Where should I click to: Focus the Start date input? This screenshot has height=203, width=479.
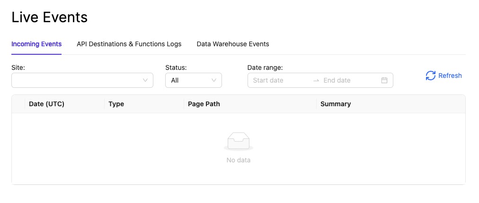click(279, 80)
